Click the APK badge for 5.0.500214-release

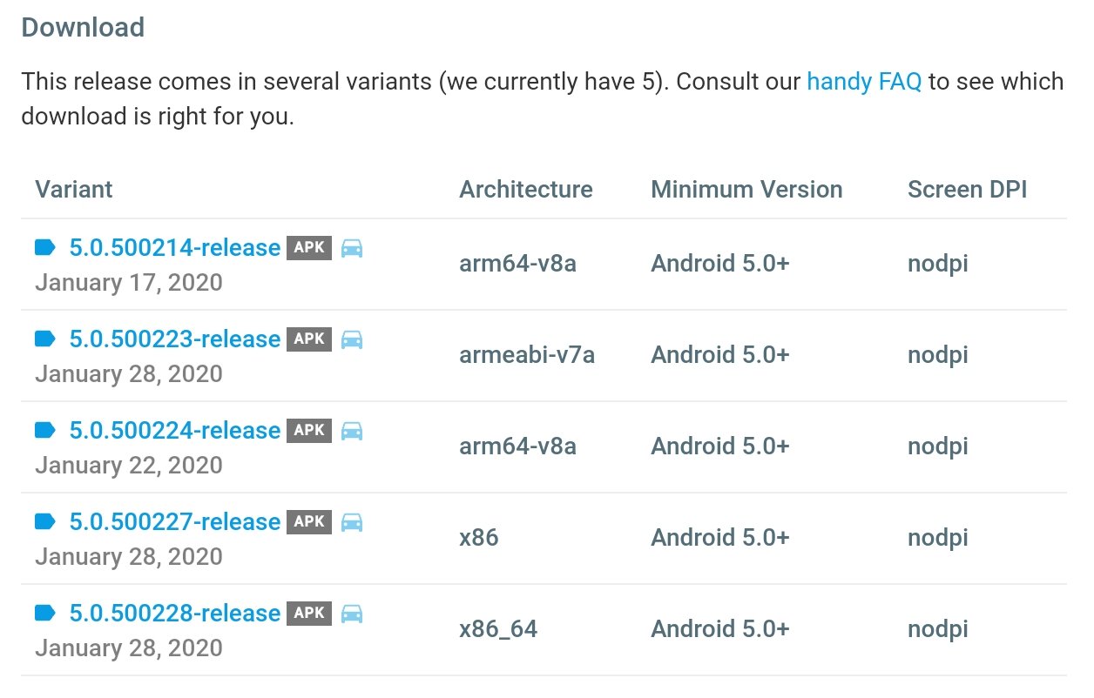[x=309, y=248]
